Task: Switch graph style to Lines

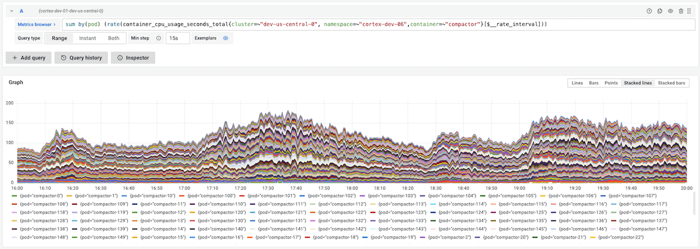Action: tap(577, 83)
